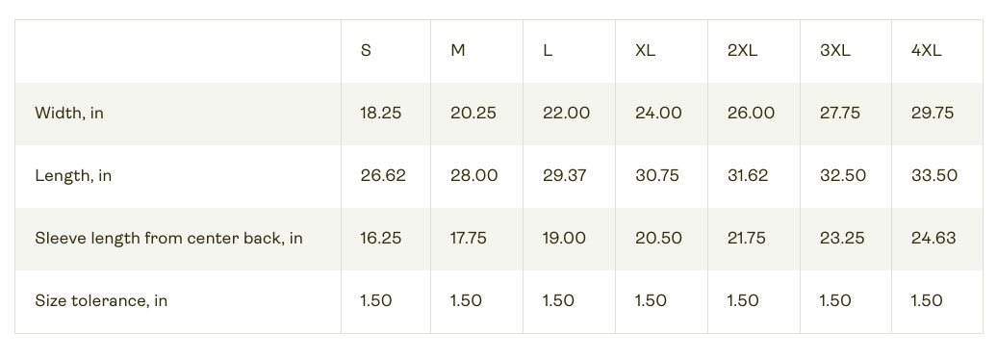The height and width of the screenshot is (359, 997).
Task: Select the width value 29.75 for 4XL
Action: tap(933, 114)
